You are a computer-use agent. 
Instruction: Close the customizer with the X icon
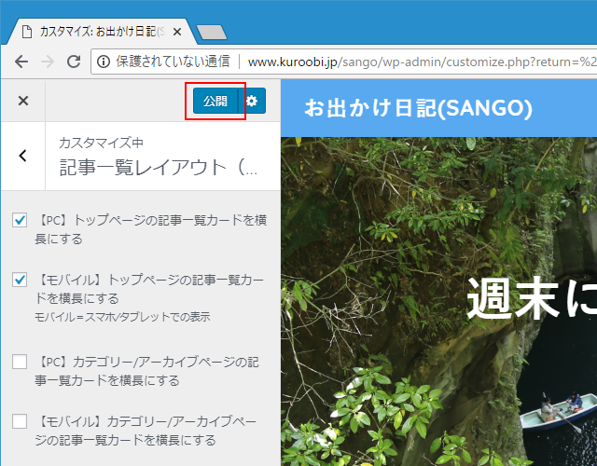23,101
